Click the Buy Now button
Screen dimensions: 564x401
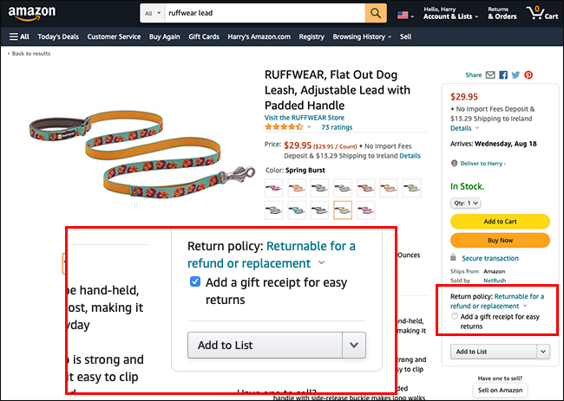pos(500,240)
